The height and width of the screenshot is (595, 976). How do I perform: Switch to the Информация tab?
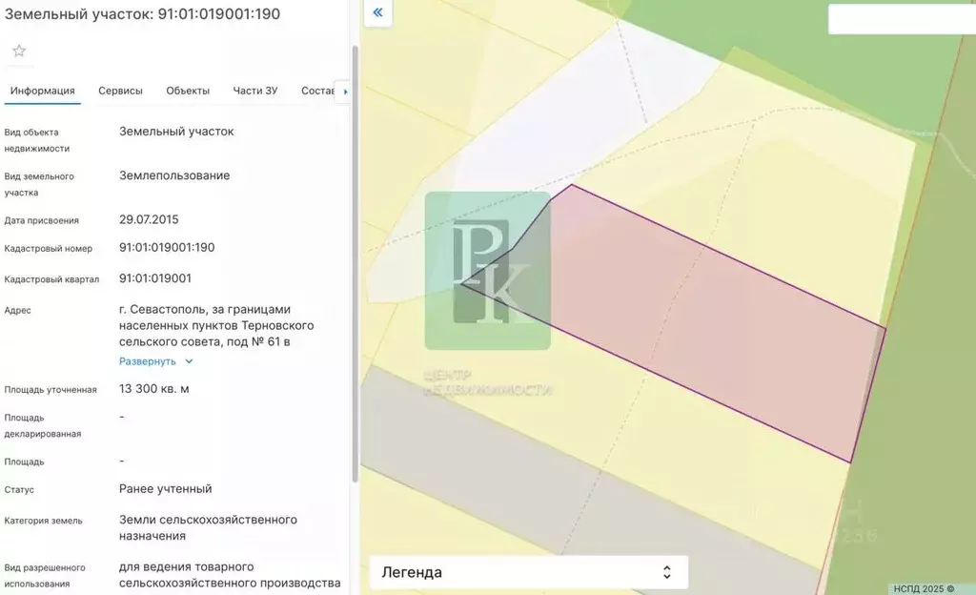coord(42,91)
